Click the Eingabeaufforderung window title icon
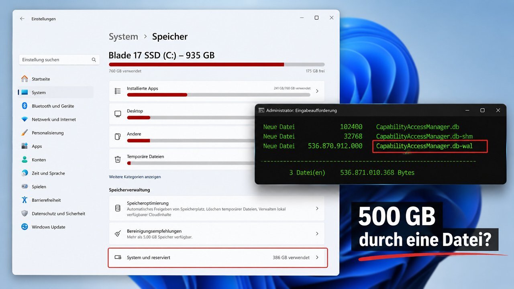514x289 pixels. pos(261,110)
